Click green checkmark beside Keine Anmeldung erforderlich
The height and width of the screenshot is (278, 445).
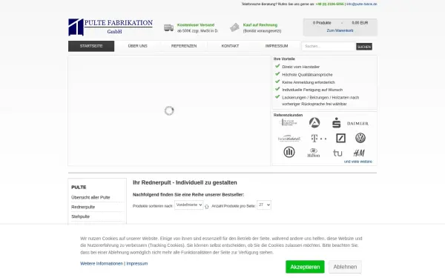tap(277, 82)
